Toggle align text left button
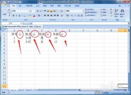Image resolution: width=131 pixels, height=95 pixels. (45, 15)
